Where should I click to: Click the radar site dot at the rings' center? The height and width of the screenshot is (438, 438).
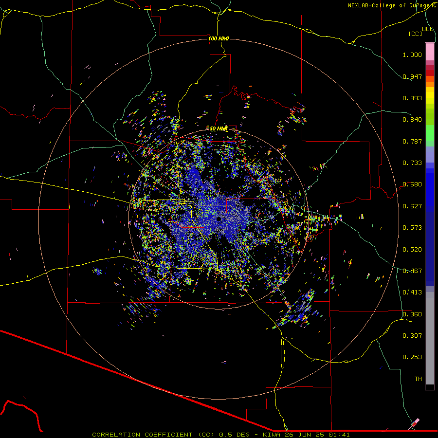[219, 219]
